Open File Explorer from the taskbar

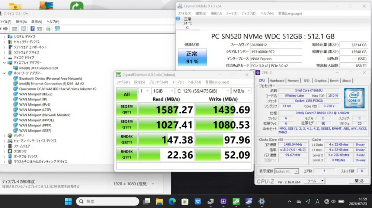[x=159, y=201]
